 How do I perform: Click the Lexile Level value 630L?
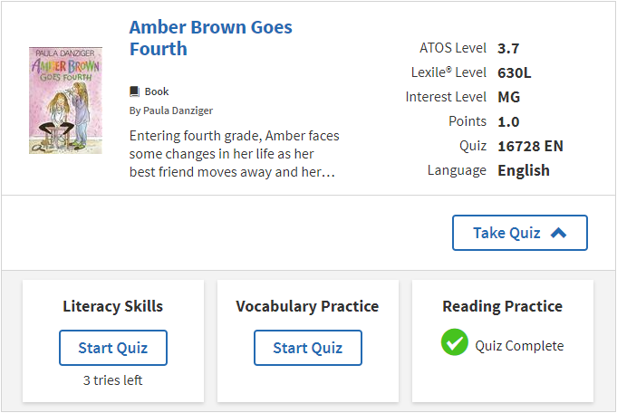pos(514,72)
